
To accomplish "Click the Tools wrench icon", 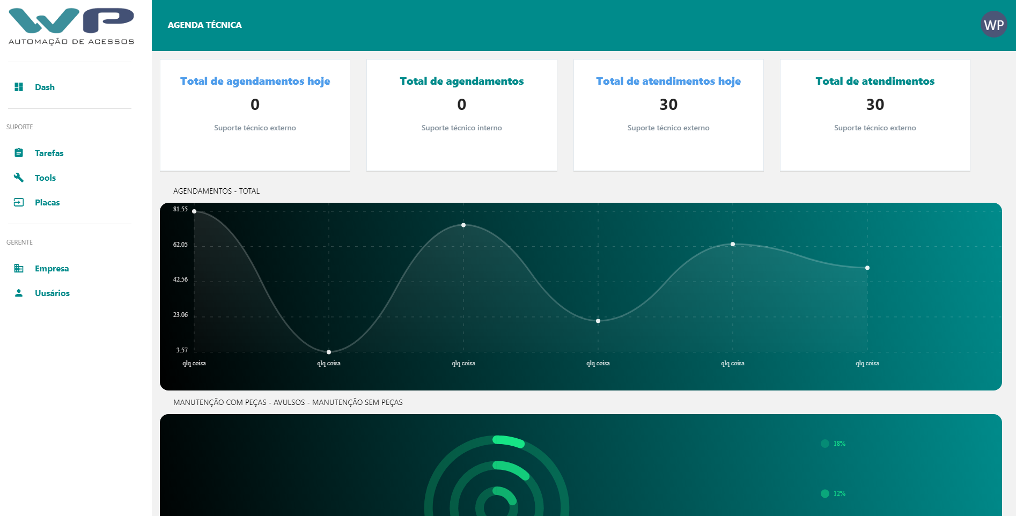I will pyautogui.click(x=19, y=178).
